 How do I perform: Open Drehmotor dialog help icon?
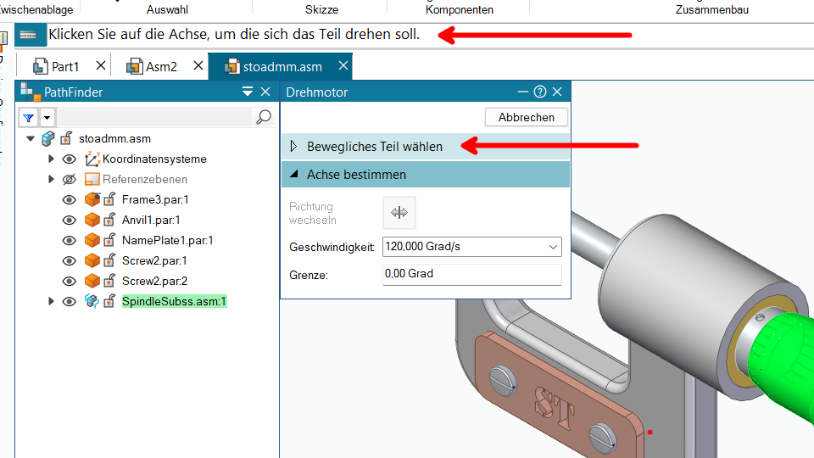[x=540, y=92]
